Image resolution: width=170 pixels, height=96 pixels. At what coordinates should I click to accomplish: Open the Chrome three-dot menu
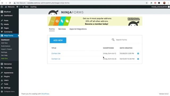(x=168, y=3)
